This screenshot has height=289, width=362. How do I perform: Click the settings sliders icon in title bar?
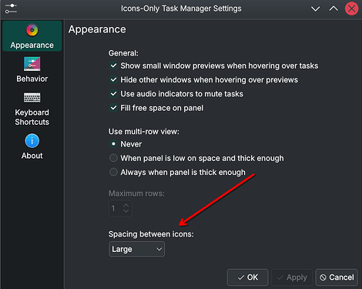[x=11, y=8]
